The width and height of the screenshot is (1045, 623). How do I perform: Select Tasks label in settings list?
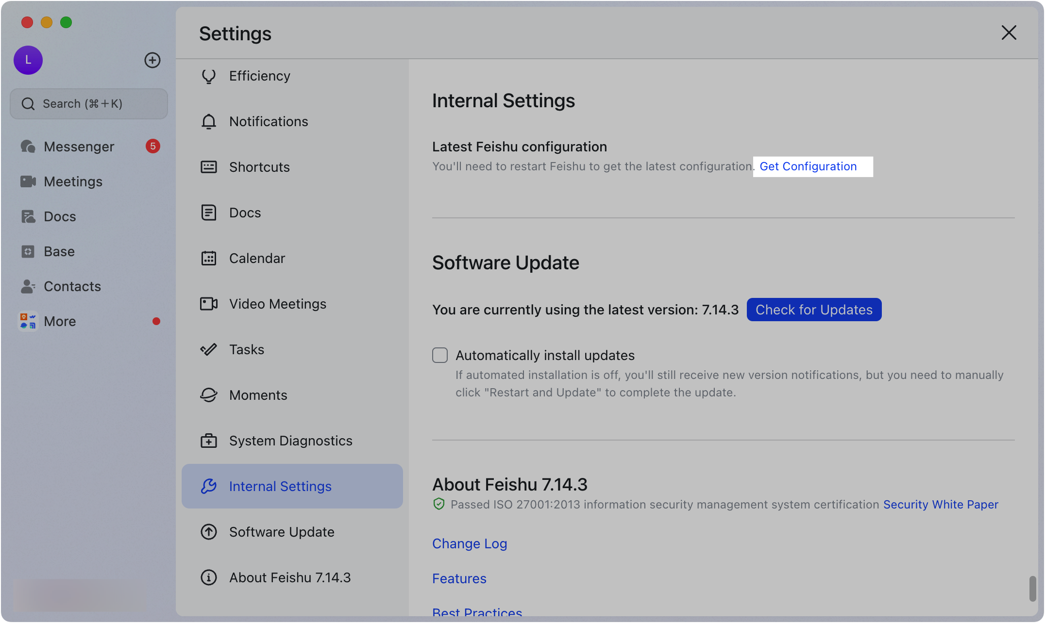coord(247,349)
